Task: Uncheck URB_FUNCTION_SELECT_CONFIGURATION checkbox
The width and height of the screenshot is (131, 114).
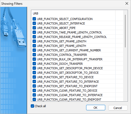Action: click(34, 19)
